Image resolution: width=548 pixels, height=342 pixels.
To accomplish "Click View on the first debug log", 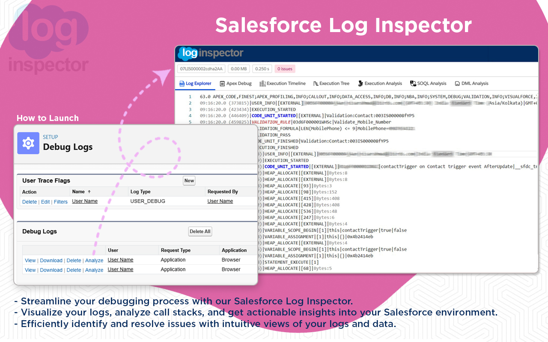I will [x=30, y=260].
